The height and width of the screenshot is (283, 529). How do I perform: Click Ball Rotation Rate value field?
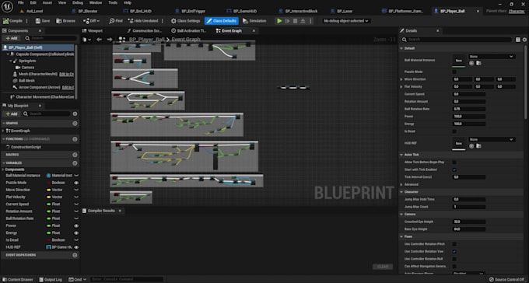(468, 109)
